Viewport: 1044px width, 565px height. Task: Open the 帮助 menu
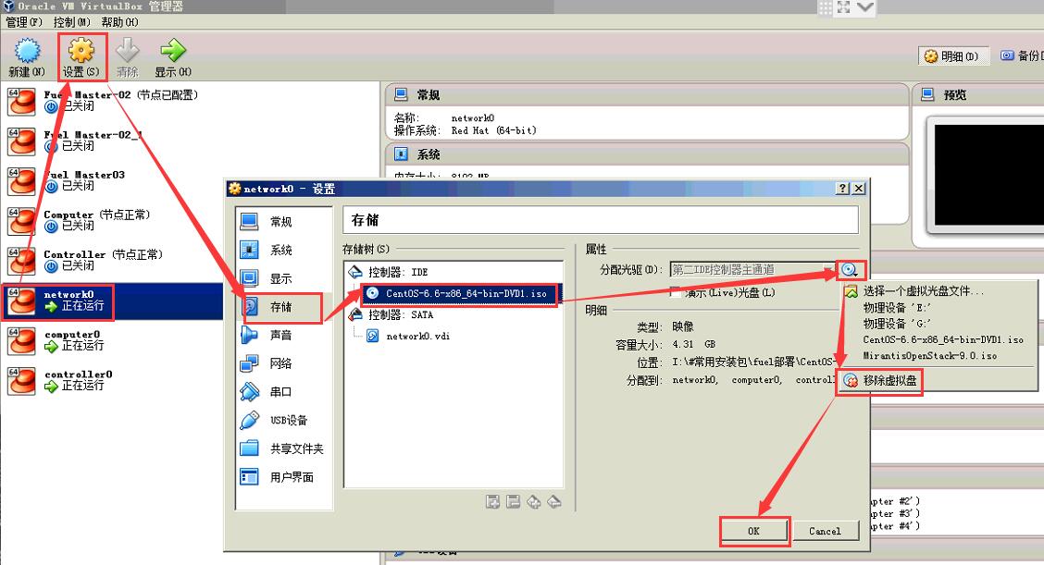click(x=119, y=22)
